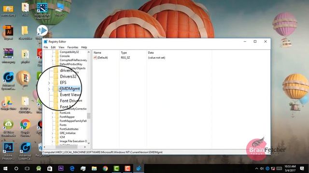Open the Edit menu
This screenshot has height=173, width=309.
pos(53,47)
